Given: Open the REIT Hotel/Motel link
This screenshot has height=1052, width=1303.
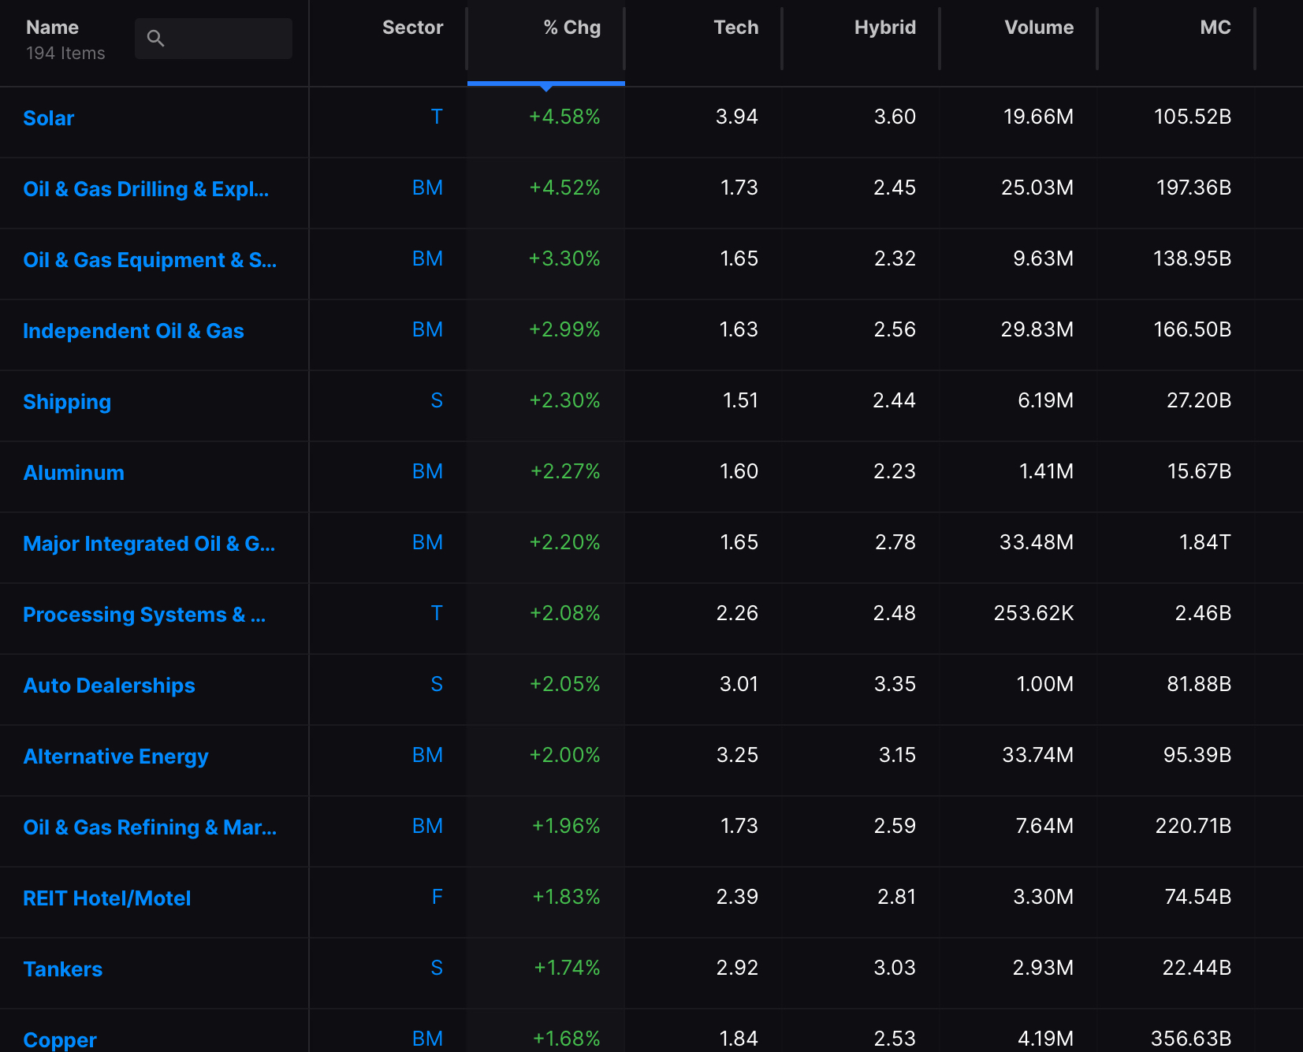Looking at the screenshot, I should tap(107, 898).
